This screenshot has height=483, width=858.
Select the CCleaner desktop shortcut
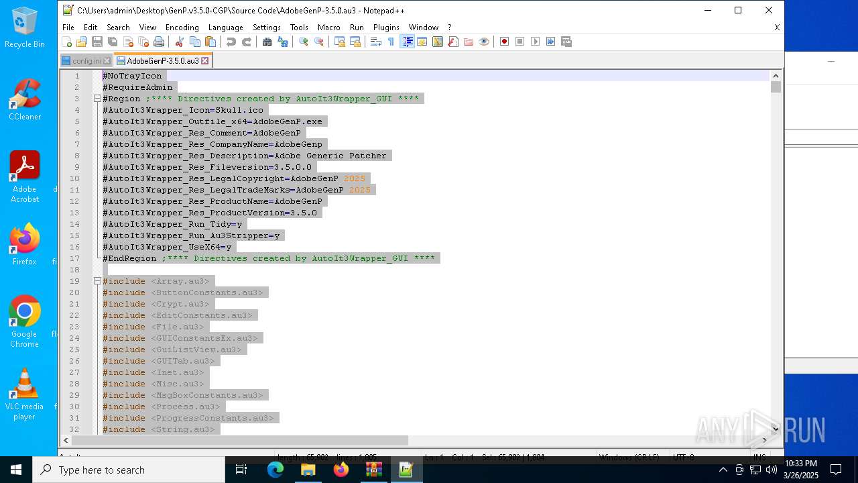25,99
